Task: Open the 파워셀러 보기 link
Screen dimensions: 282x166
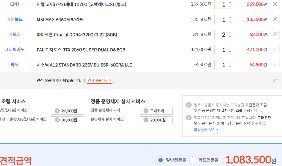Action: (x=206, y=130)
